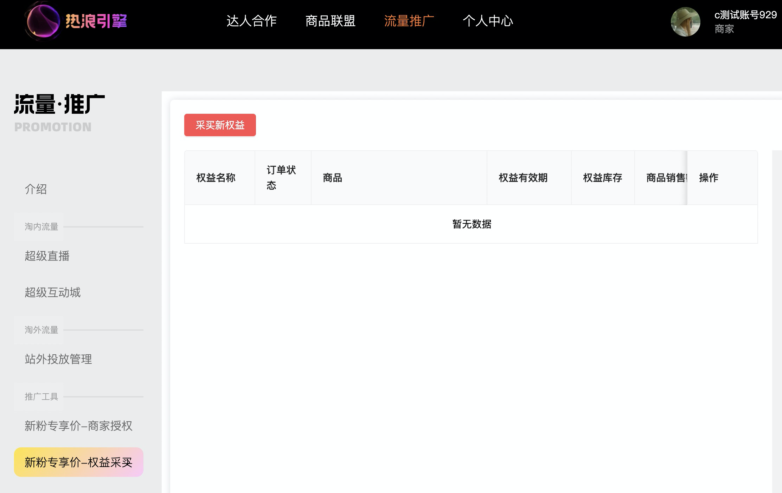The height and width of the screenshot is (493, 782).
Task: Click the PROMOTION subtitle text
Action: click(53, 127)
